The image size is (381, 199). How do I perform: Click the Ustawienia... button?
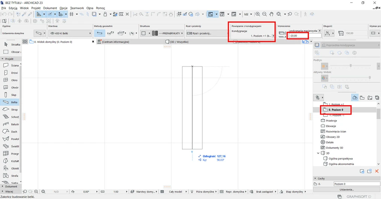(x=347, y=189)
